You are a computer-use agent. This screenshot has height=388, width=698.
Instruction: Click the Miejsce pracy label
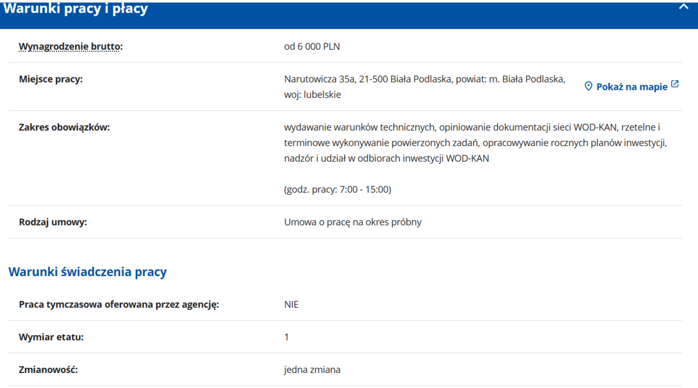[x=50, y=79]
